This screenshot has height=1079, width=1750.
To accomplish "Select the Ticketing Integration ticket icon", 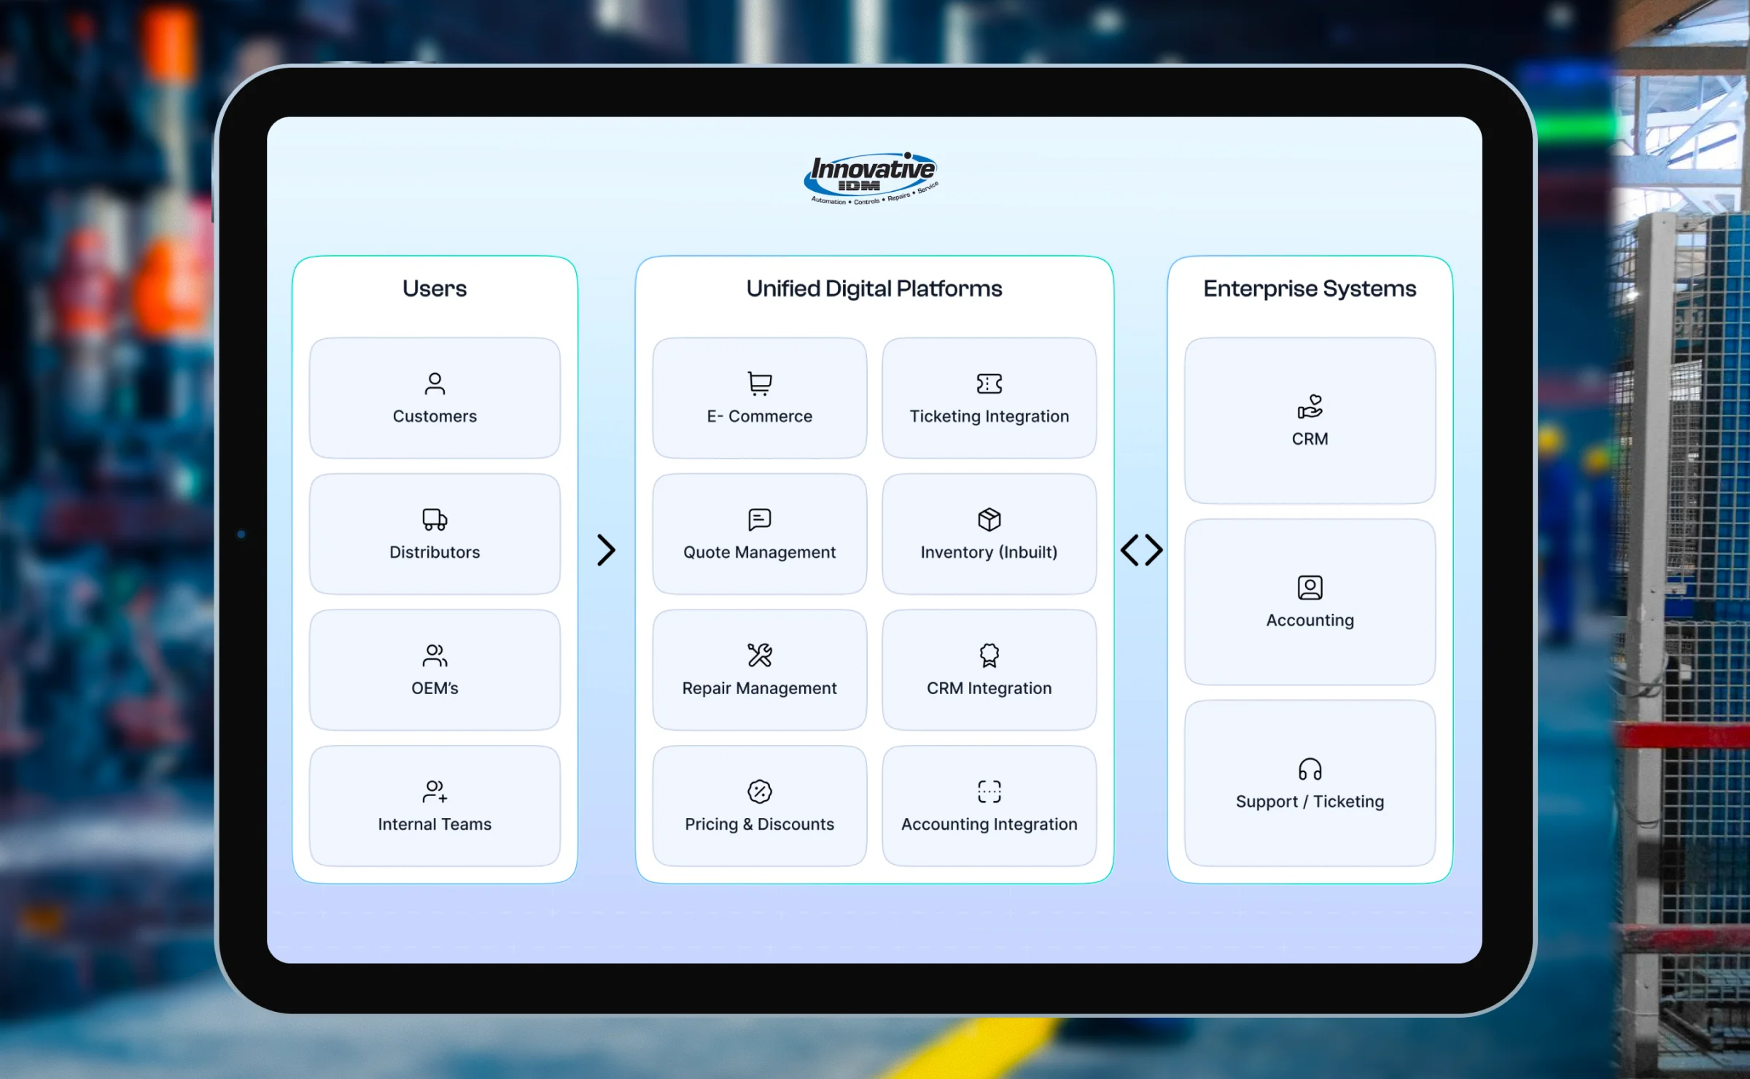I will click(989, 383).
